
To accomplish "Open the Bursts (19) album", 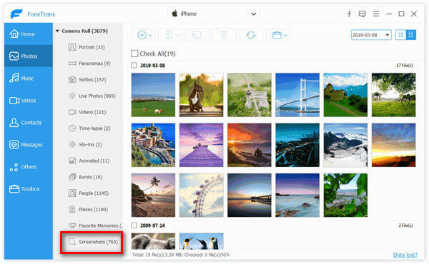I will click(x=85, y=177).
